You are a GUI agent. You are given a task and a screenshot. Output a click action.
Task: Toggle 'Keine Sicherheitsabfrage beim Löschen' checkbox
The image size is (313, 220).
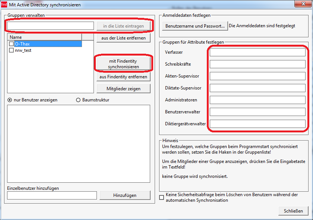point(161,197)
